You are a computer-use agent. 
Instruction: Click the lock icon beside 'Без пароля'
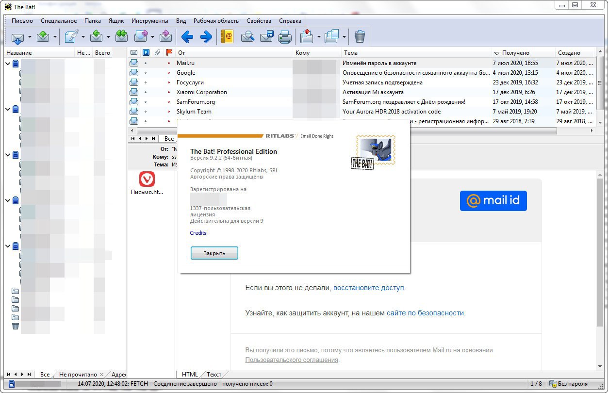(553, 384)
